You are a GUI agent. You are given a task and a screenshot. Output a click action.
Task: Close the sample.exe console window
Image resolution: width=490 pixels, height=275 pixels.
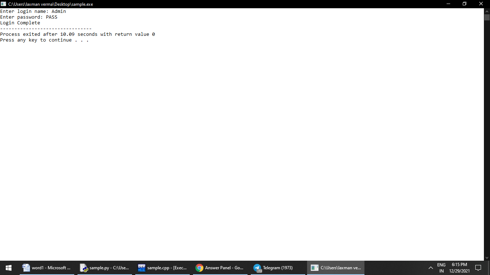(x=481, y=4)
